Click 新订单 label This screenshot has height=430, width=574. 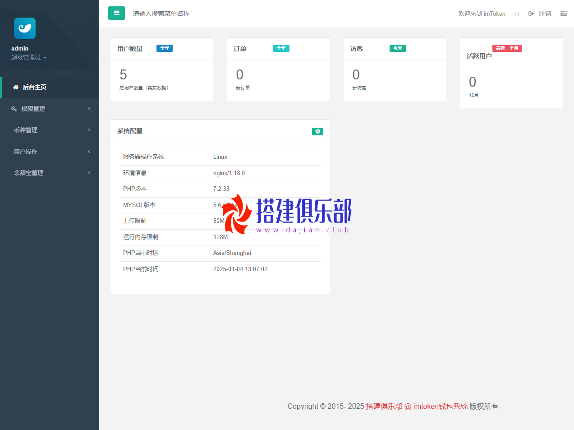click(x=243, y=88)
